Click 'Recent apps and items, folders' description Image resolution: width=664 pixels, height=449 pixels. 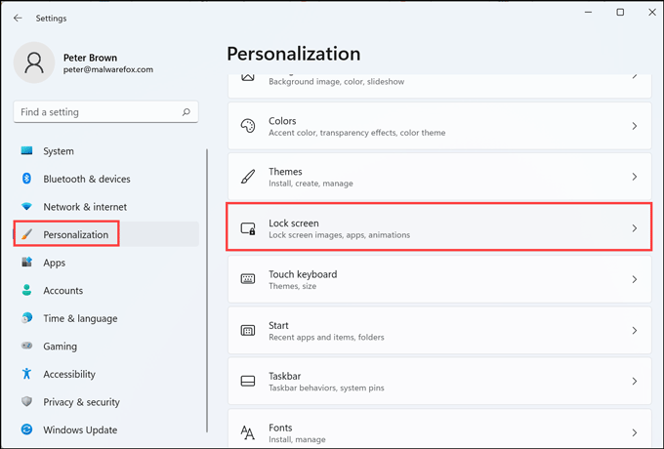tap(326, 338)
